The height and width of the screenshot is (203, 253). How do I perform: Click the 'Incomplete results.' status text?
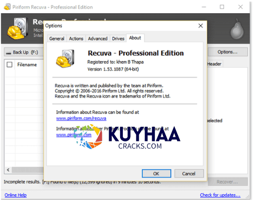click(x=22, y=182)
